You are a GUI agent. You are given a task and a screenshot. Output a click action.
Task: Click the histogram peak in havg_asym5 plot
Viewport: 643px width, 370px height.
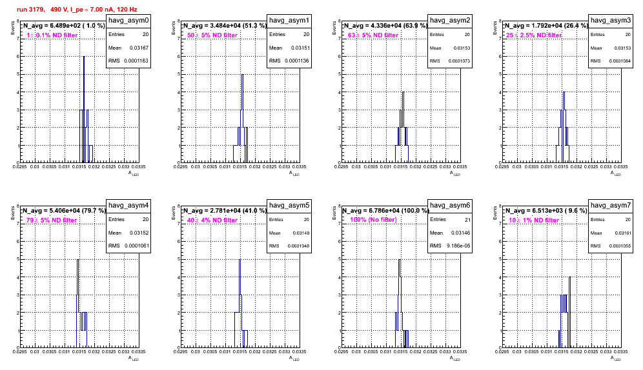240,260
